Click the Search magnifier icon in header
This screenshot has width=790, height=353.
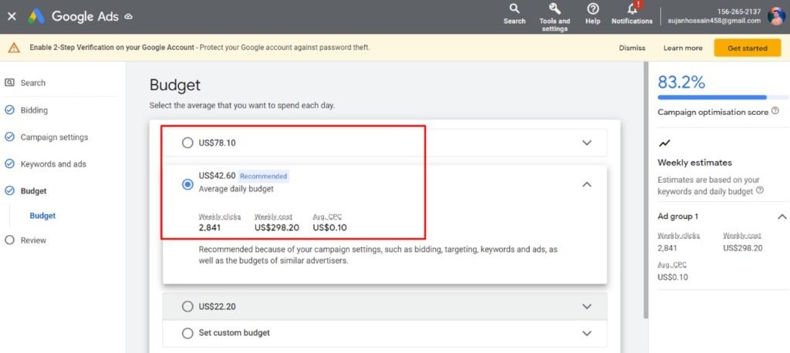514,9
